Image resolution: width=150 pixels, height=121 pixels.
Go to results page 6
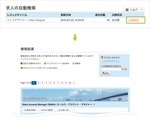[x=54, y=83]
